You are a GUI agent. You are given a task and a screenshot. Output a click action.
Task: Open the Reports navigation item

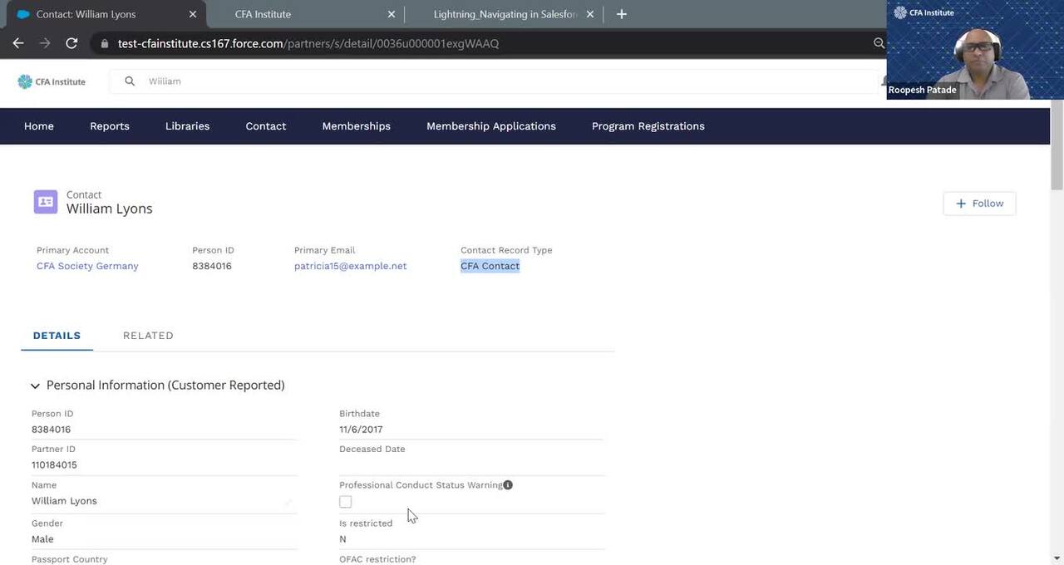point(110,126)
